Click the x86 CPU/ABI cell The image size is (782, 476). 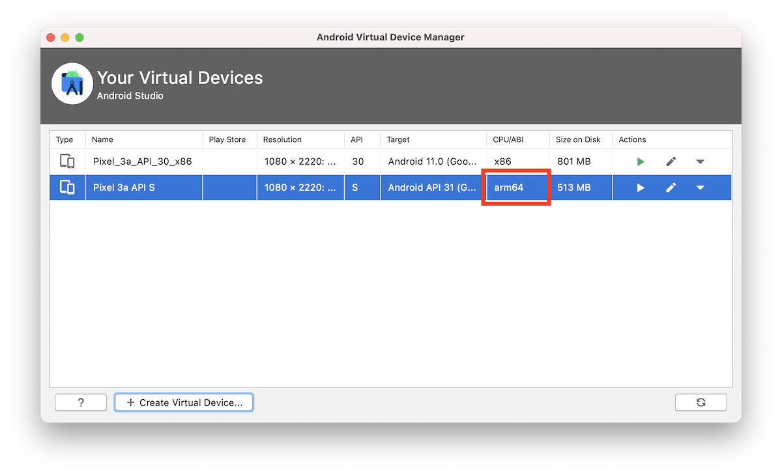pos(517,161)
